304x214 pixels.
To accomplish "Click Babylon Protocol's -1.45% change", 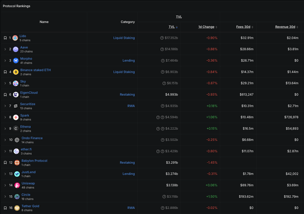I will point(212,163).
